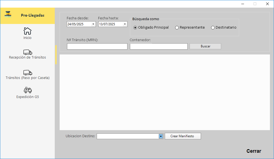The height and width of the screenshot is (159, 274).
Task: Click the Recepción de Tránsitos truck icon
Action: coord(28,52)
